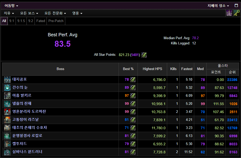
Task: Switch to the Fated tab
Action: click(41, 21)
